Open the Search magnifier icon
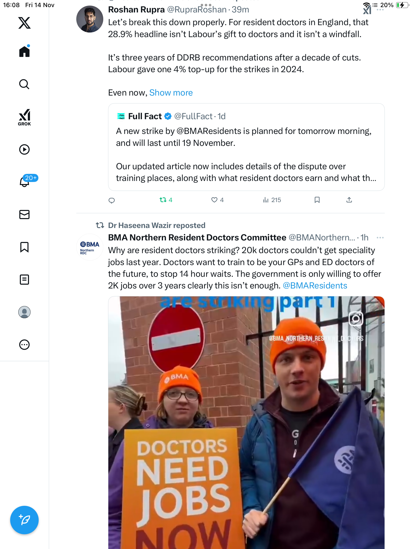Viewport: 412px width, 549px height. pos(24,84)
